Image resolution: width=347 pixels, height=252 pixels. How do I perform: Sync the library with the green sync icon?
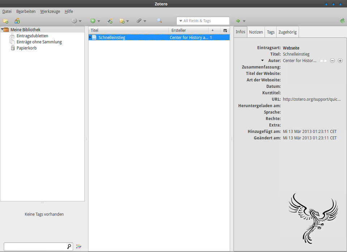342,21
